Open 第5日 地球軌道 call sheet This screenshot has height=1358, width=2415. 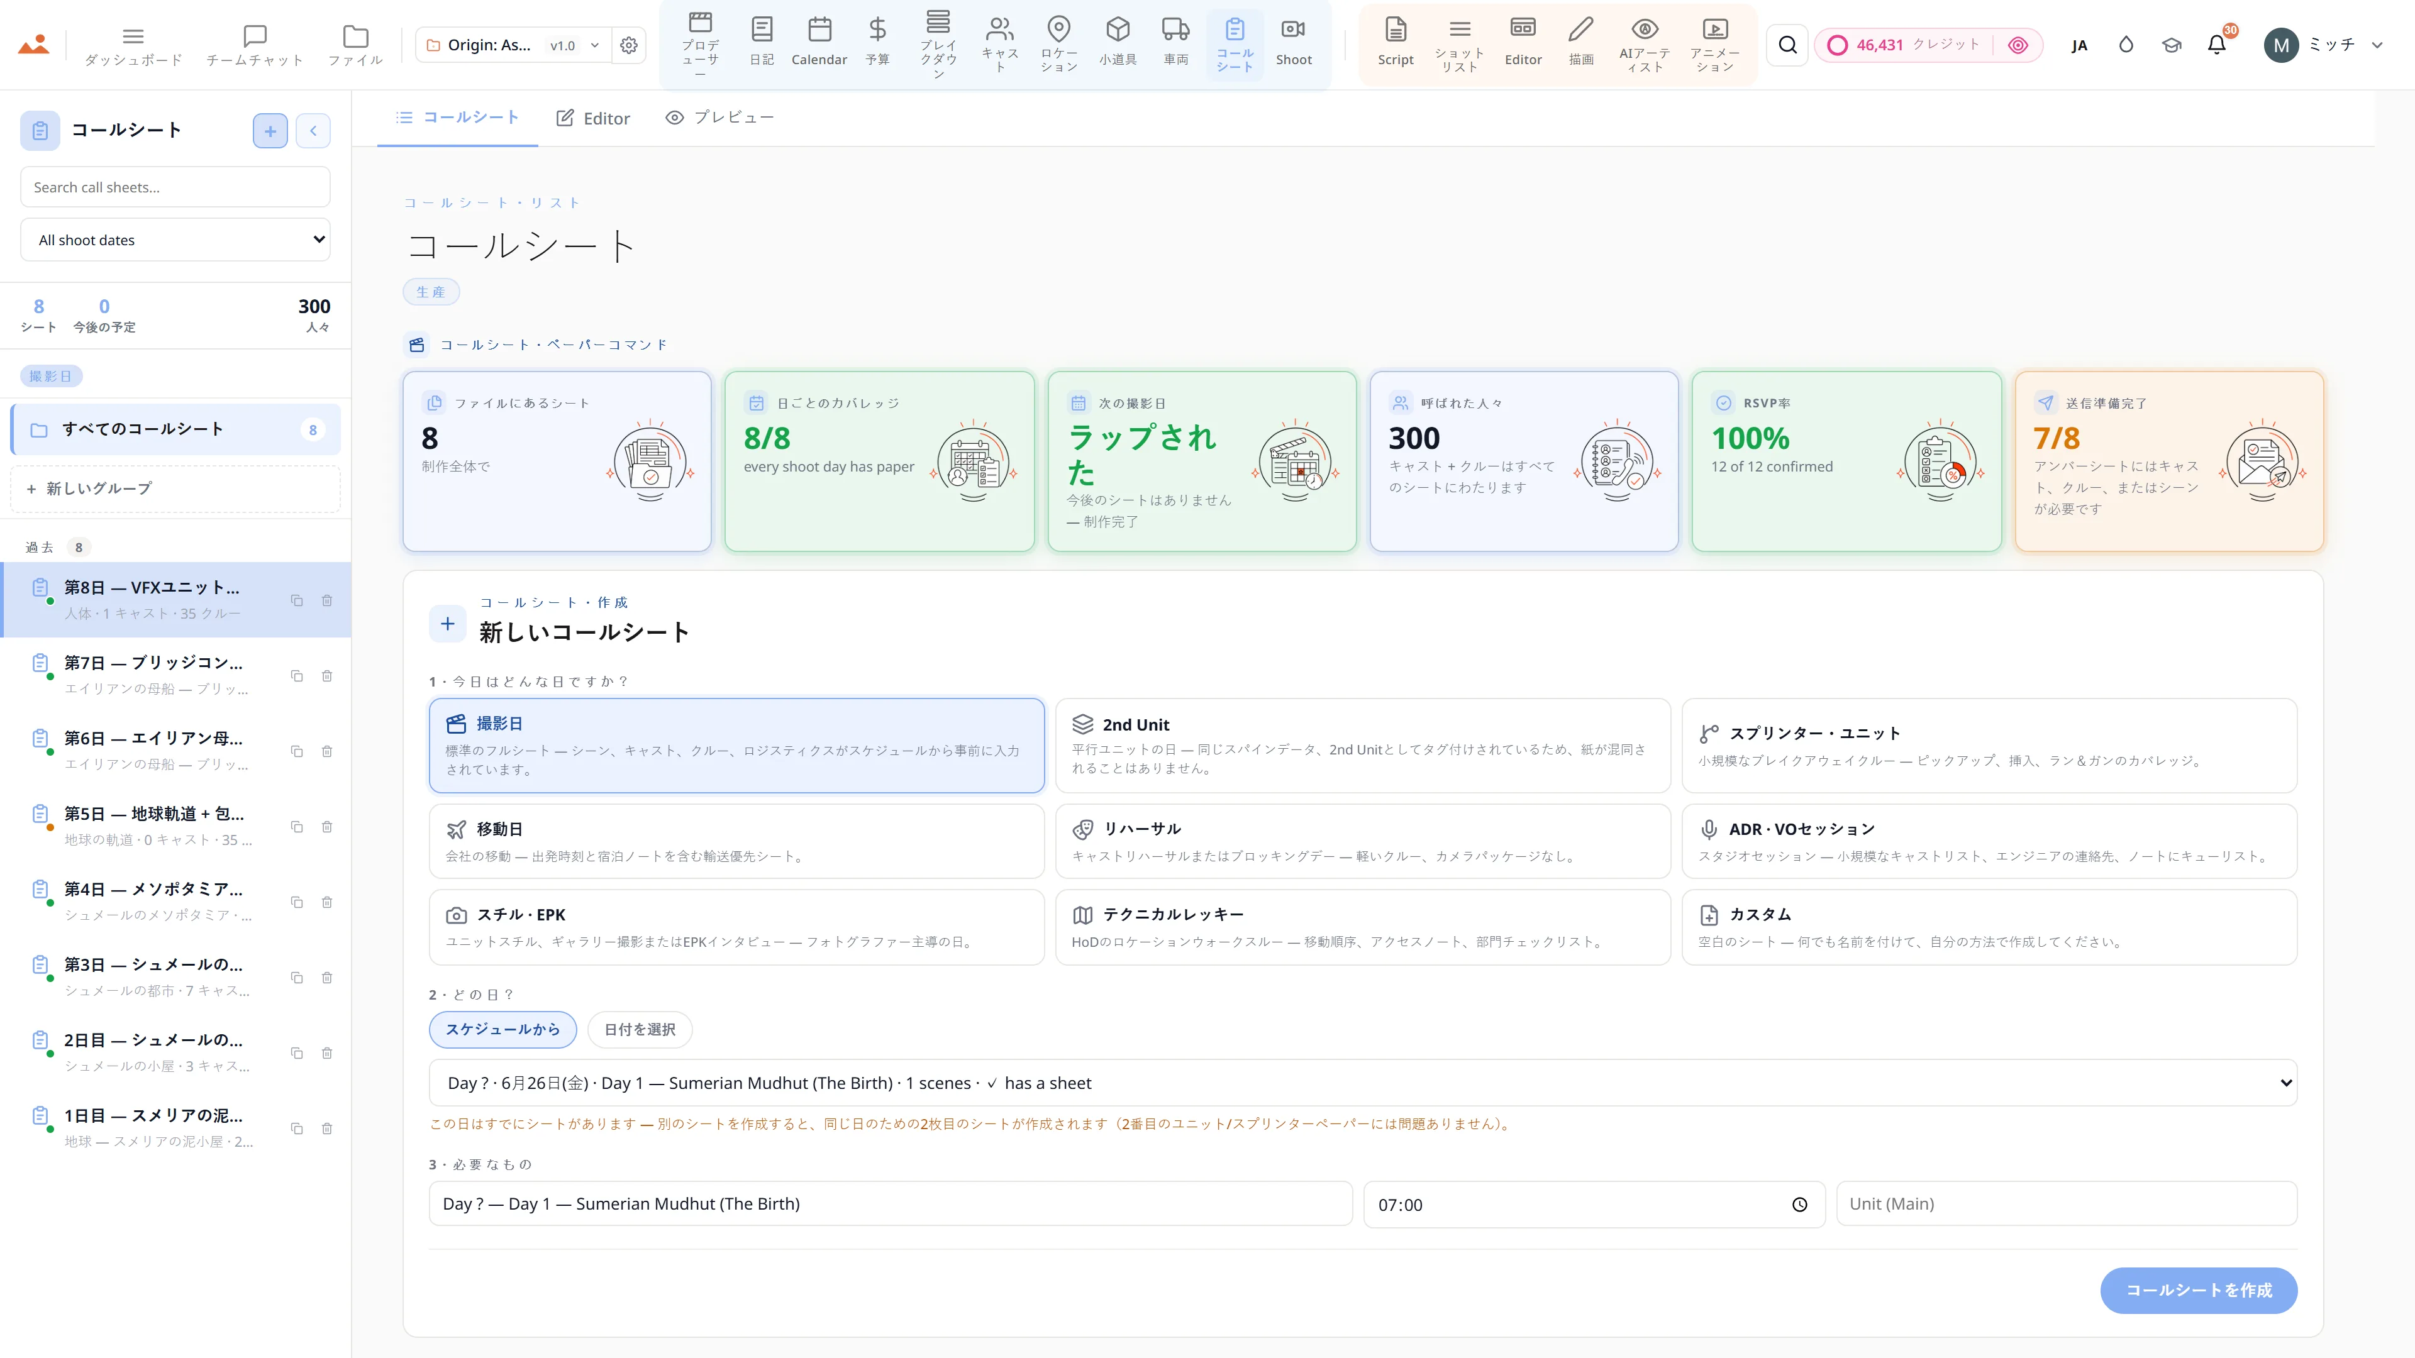[x=175, y=825]
